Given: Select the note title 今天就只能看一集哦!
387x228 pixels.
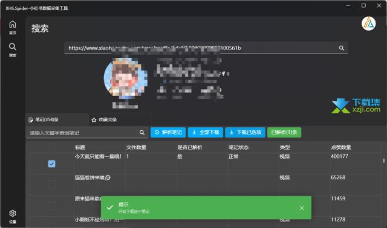Looking at the screenshot, I should (x=98, y=156).
